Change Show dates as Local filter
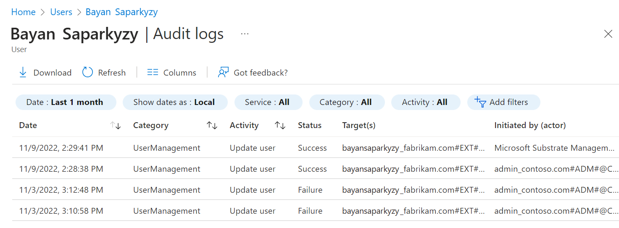Screen dimensions: 619x228 point(174,102)
